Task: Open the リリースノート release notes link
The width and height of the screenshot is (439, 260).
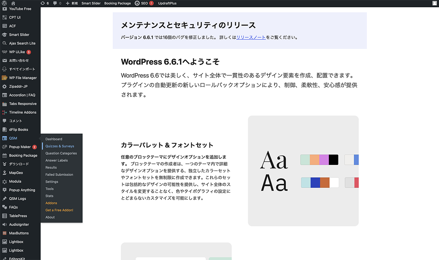Action: click(x=251, y=37)
